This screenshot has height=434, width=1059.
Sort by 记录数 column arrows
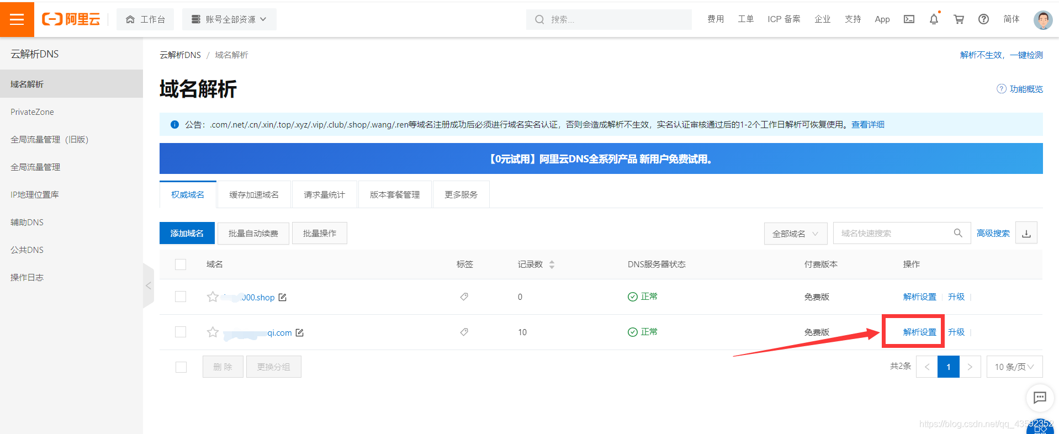click(x=552, y=264)
